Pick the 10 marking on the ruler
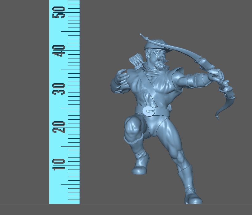Image resolution: width=252 pixels, height=215 pixels. (x=59, y=164)
